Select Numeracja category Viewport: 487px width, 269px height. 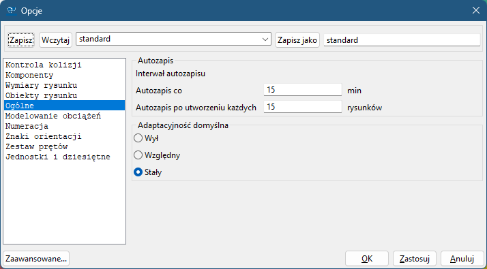pos(64,126)
